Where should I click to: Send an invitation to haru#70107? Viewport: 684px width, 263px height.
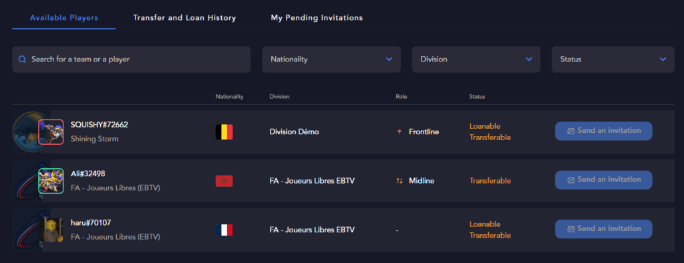(603, 229)
